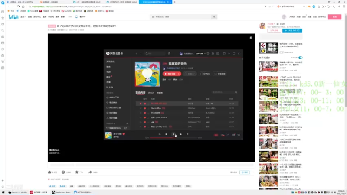Image resolution: width=347 pixels, height=195 pixels.
Task: Open the browser hamburger menu icon
Action: click(x=344, y=6)
